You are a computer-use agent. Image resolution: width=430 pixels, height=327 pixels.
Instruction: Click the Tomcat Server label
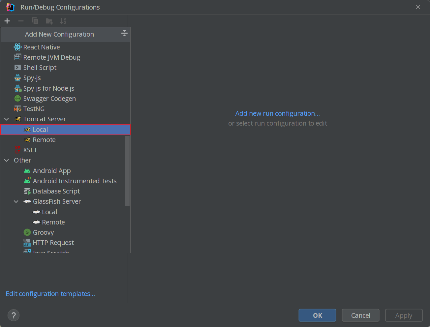tap(45, 119)
